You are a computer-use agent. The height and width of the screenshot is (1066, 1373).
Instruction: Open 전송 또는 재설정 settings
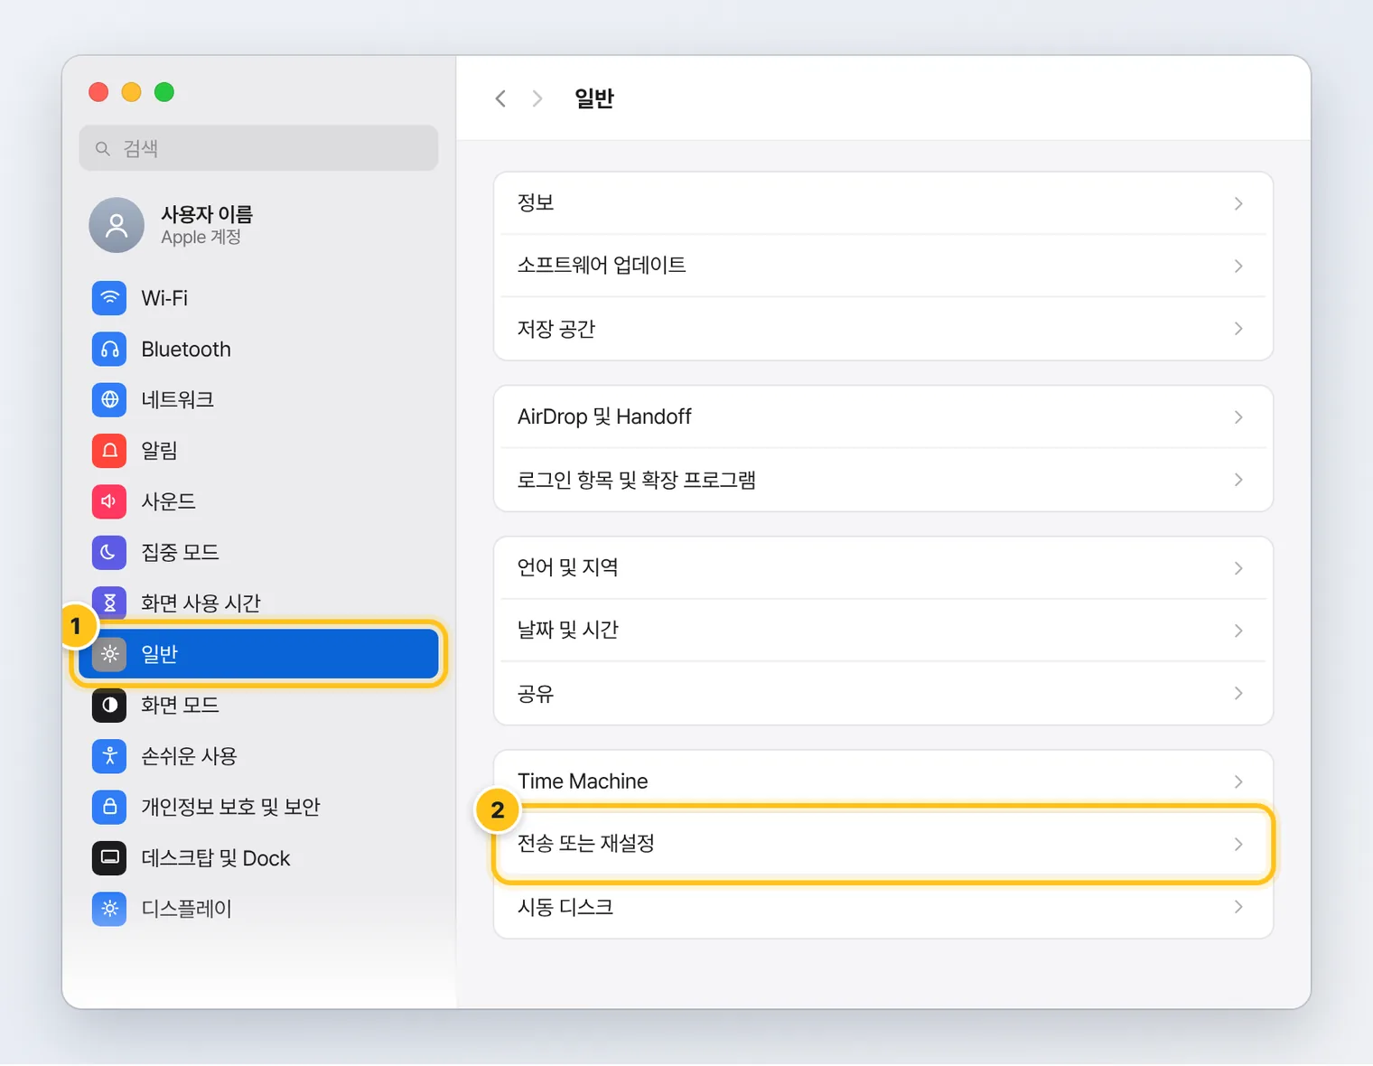(x=883, y=844)
